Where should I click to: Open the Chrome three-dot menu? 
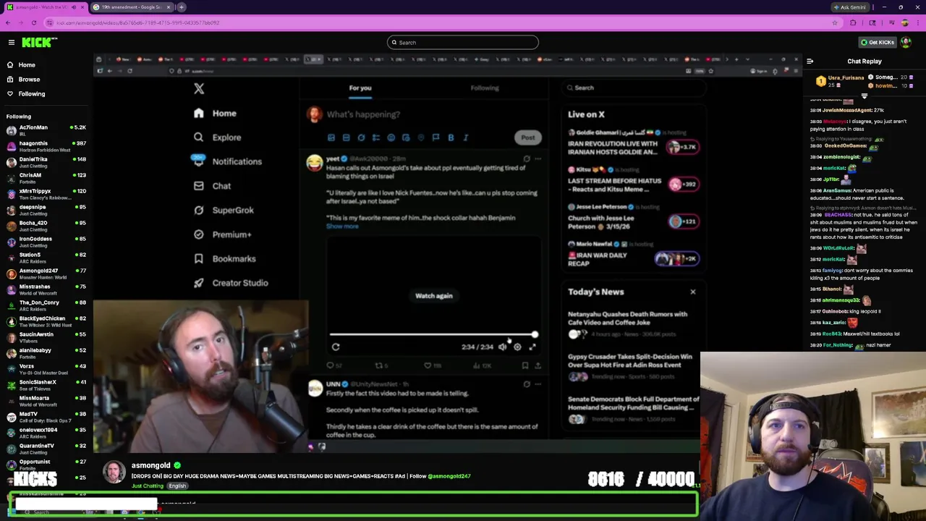click(x=918, y=22)
